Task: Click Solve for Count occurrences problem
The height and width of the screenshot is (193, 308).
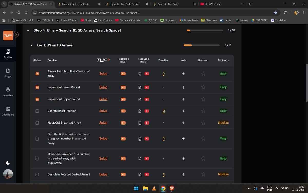Action: tap(103, 159)
